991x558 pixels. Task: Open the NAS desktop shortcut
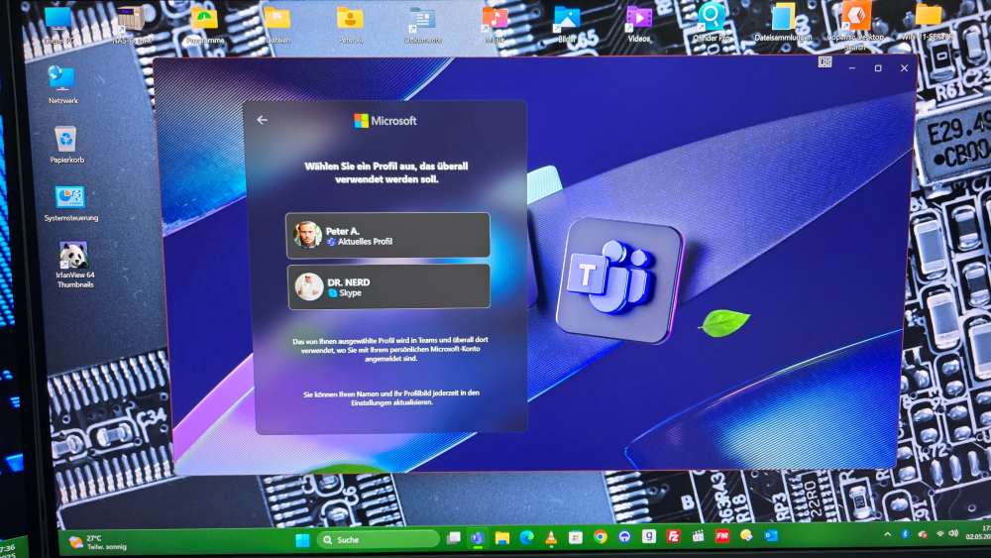point(132,26)
